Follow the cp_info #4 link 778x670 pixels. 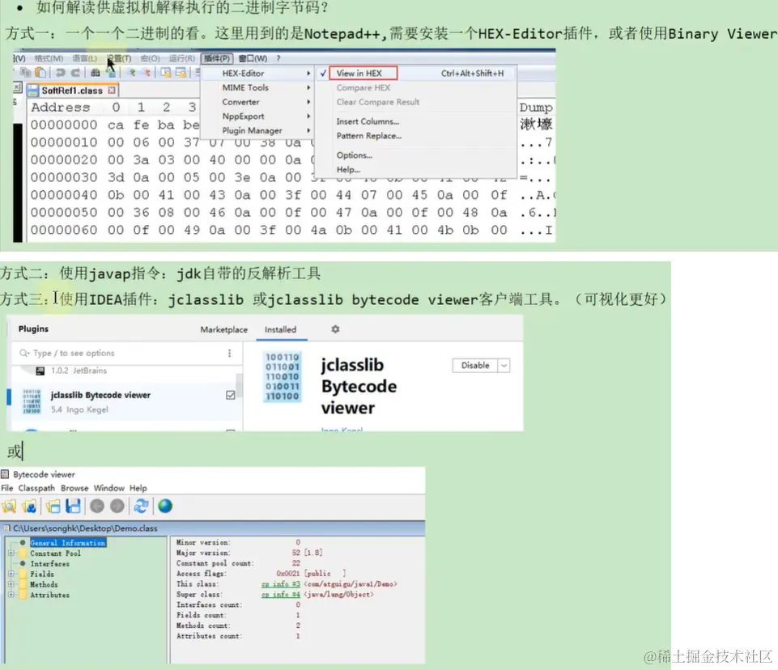click(281, 595)
